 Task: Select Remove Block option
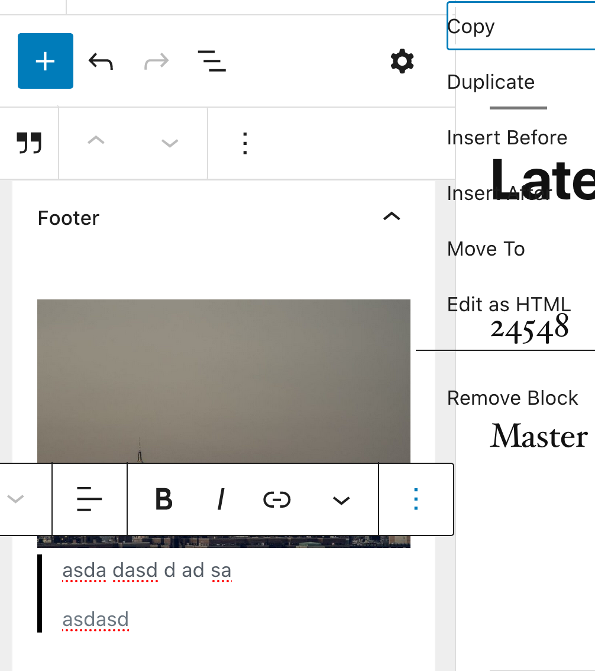[x=512, y=398]
